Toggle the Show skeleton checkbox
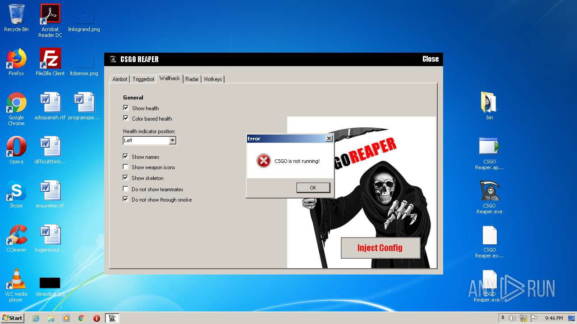The height and width of the screenshot is (324, 577). pos(126,178)
